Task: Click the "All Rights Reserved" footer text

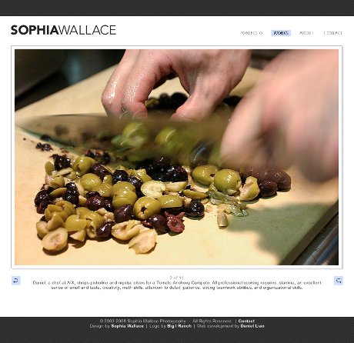Action: coord(212,321)
